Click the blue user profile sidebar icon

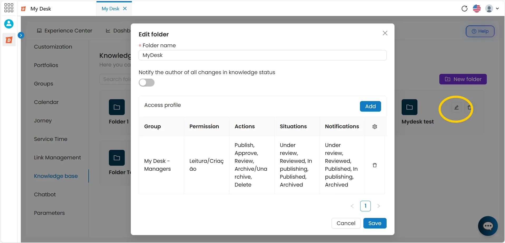point(9,24)
